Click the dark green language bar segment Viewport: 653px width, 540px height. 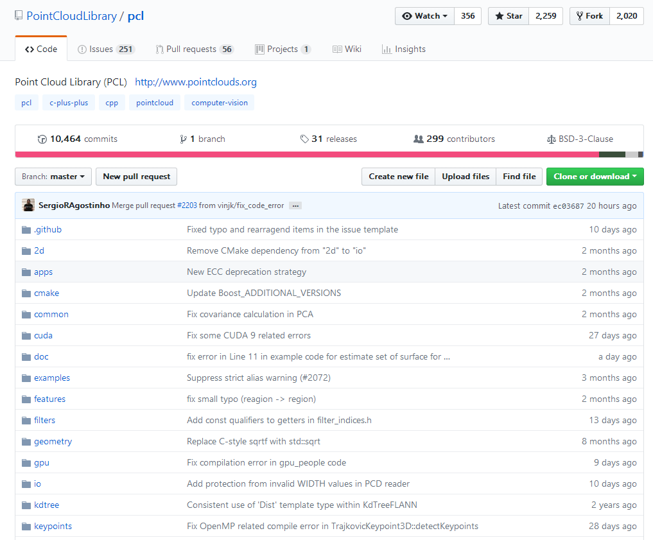coord(612,155)
